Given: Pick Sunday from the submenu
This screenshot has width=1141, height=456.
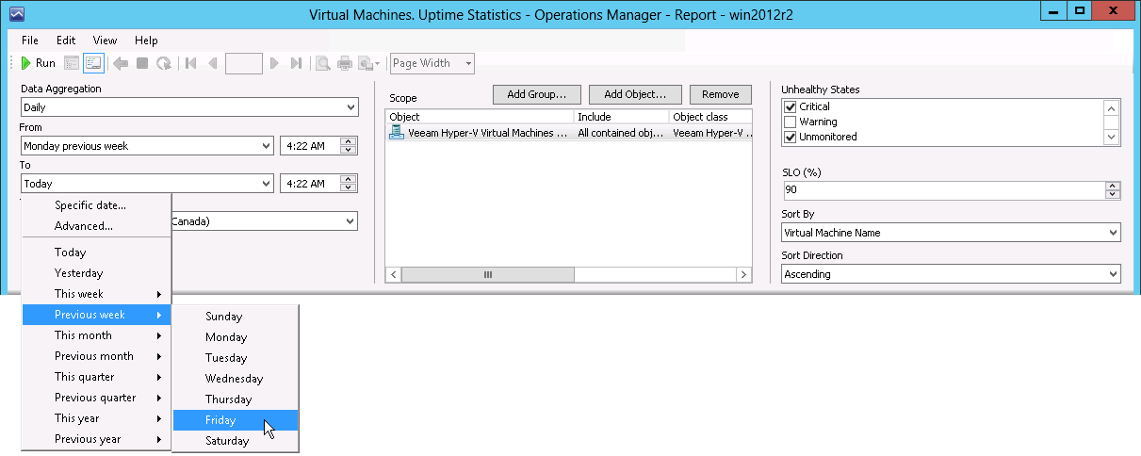Looking at the screenshot, I should 236,317.
